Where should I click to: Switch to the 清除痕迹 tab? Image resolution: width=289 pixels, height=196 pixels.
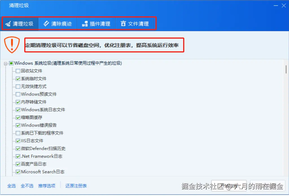pyautogui.click(x=58, y=24)
